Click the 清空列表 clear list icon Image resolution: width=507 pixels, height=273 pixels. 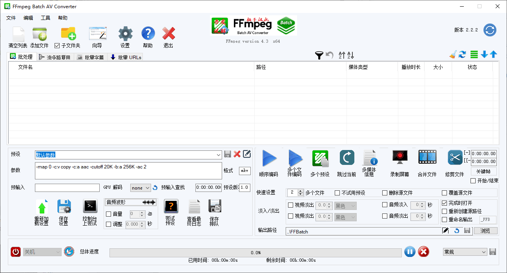18,34
